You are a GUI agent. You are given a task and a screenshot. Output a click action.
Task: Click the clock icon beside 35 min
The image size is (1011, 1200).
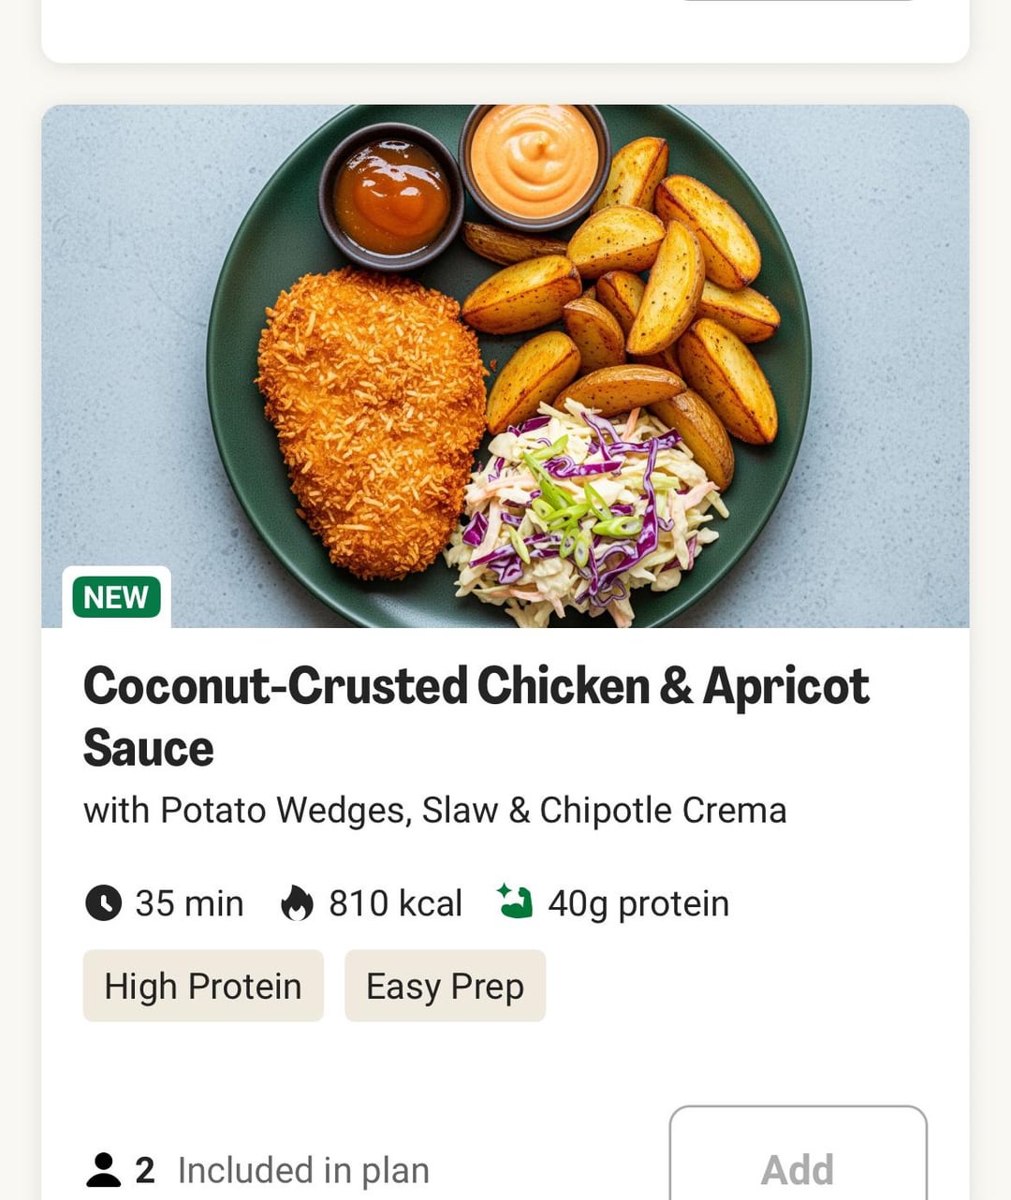(x=103, y=903)
